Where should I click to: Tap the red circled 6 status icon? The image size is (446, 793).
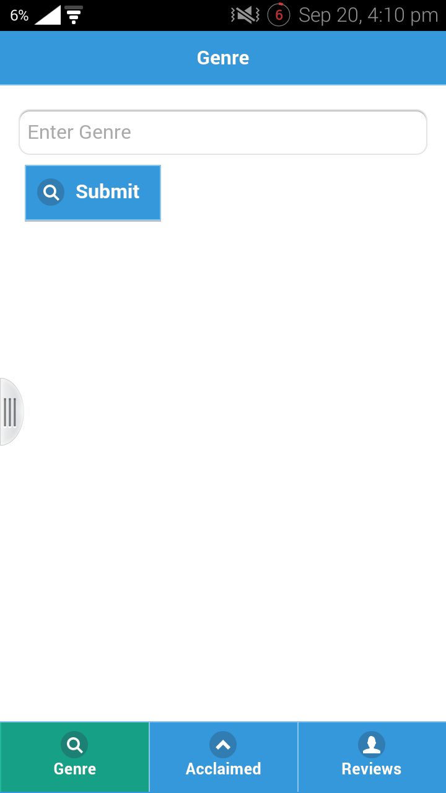point(279,15)
